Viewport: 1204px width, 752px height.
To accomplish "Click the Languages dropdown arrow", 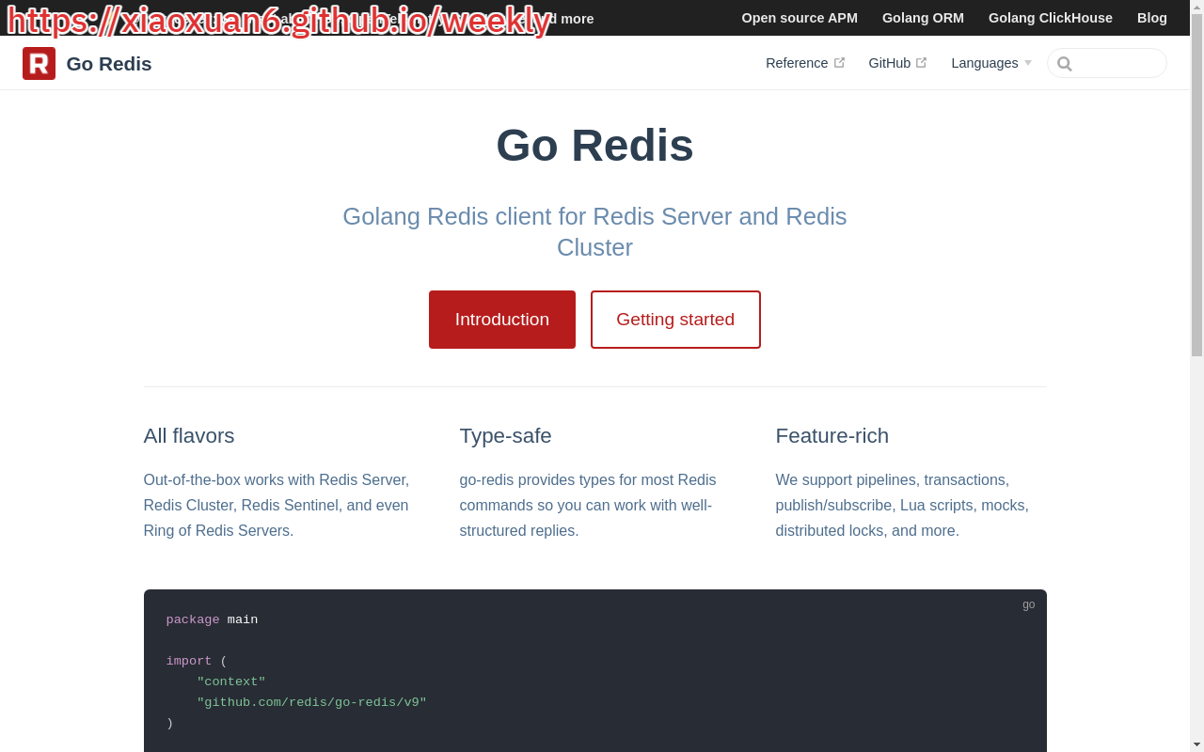I will (1028, 63).
